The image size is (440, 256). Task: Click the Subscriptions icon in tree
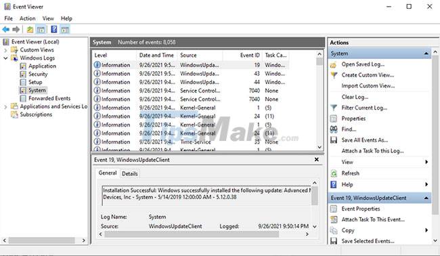14,114
